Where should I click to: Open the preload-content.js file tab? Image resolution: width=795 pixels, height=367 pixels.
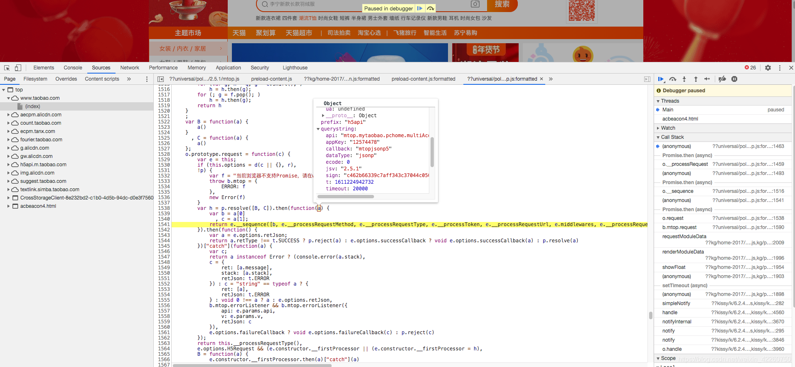tap(271, 79)
